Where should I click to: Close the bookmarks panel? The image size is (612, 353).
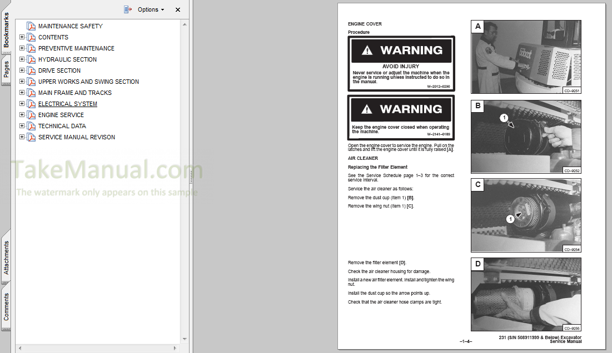point(177,9)
